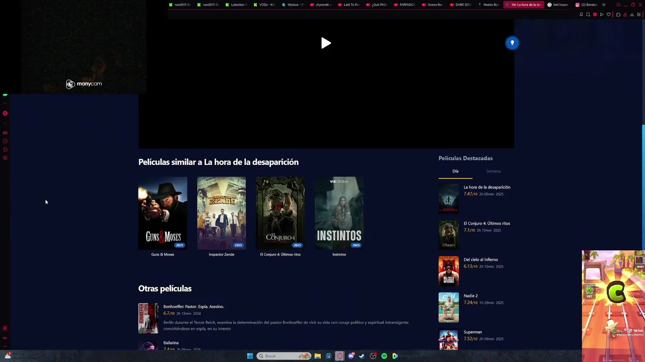
Task: Switch to the Instagram Bandeja tab
Action: [x=586, y=5]
